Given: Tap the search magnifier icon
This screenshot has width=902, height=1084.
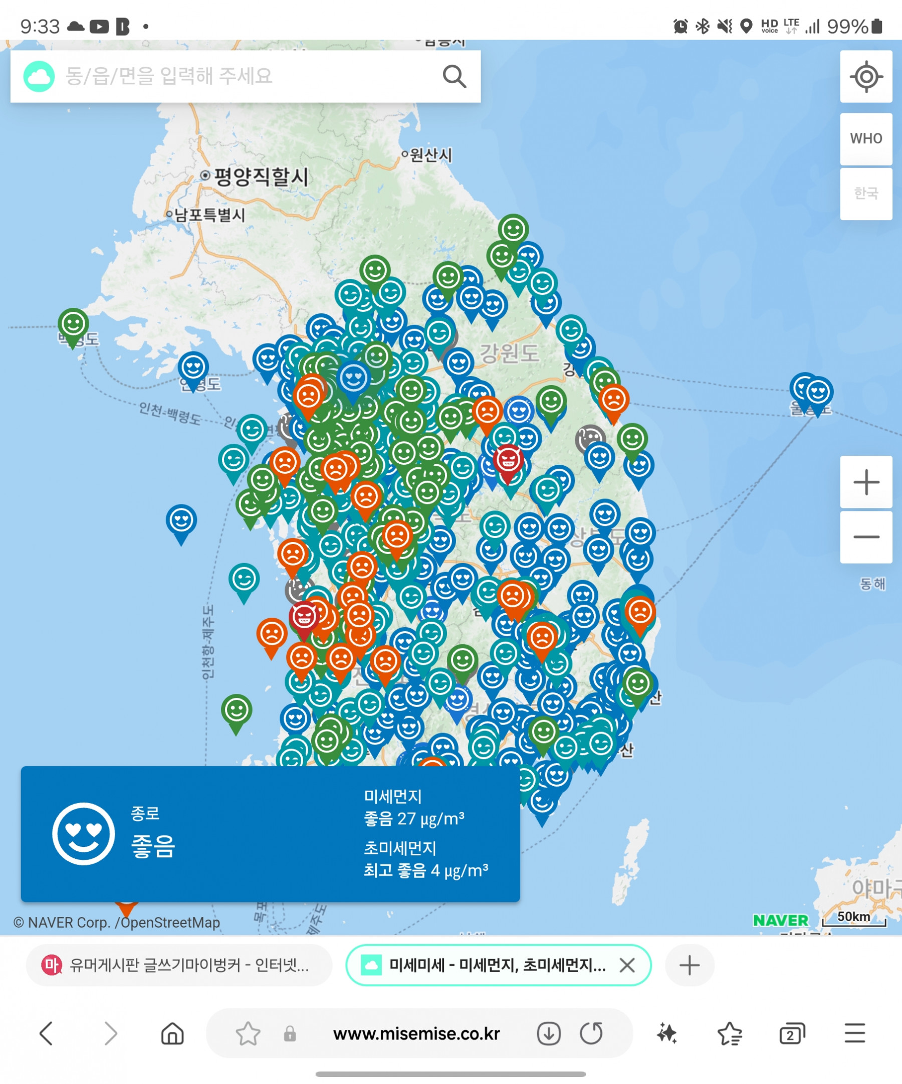Looking at the screenshot, I should click(454, 76).
